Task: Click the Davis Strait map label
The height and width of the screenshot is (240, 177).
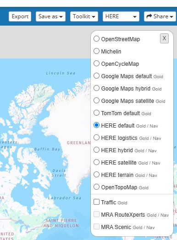Action: 59,173
